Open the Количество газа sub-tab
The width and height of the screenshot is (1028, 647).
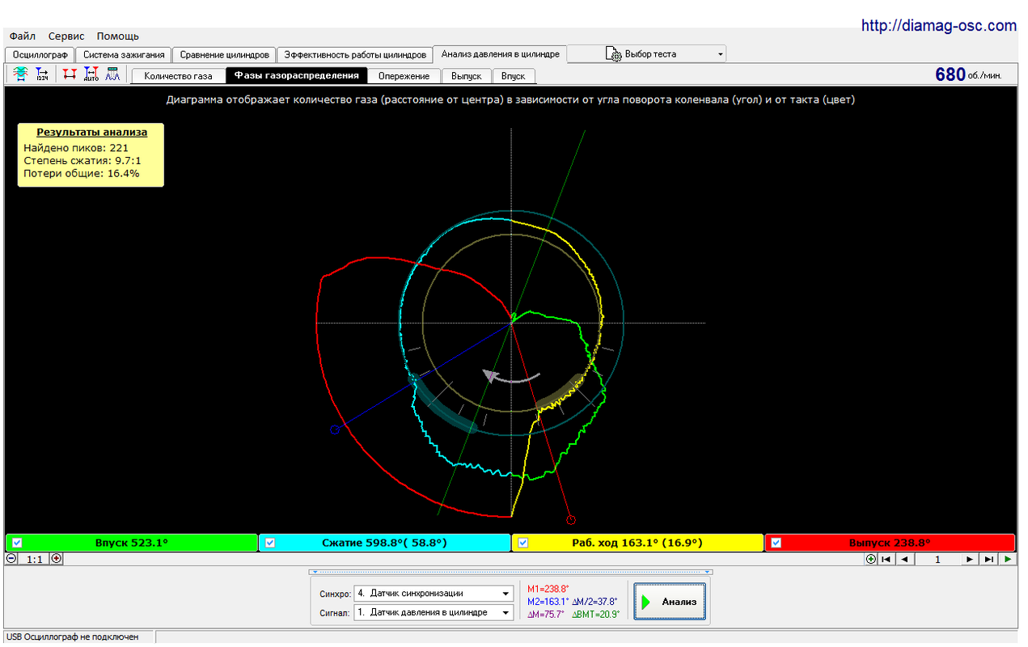click(178, 76)
